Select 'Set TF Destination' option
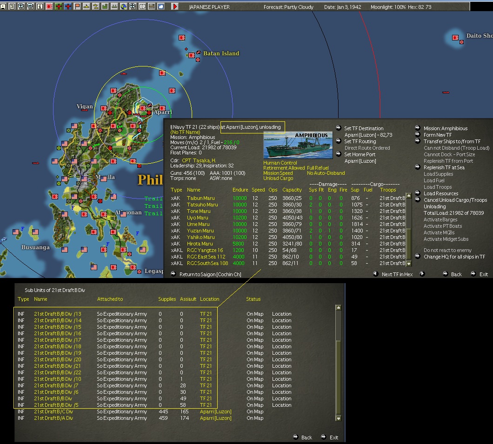The height and width of the screenshot is (444, 493). [x=364, y=128]
